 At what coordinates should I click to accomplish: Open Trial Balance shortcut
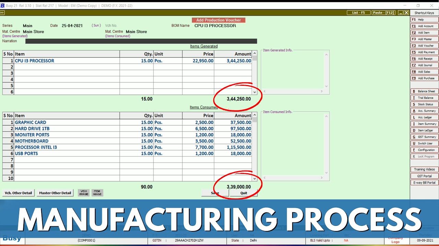424,98
